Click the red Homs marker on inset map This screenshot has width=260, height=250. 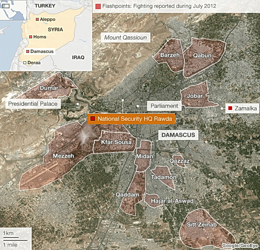[x=31, y=37]
